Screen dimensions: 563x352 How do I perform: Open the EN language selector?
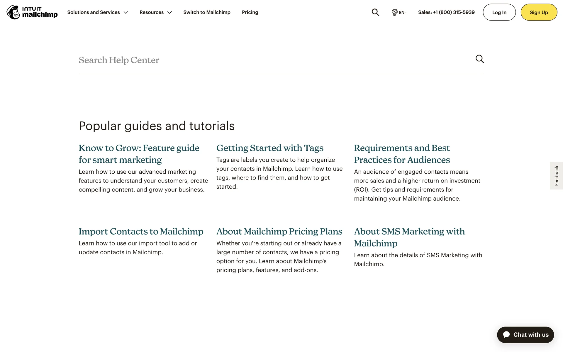click(402, 12)
